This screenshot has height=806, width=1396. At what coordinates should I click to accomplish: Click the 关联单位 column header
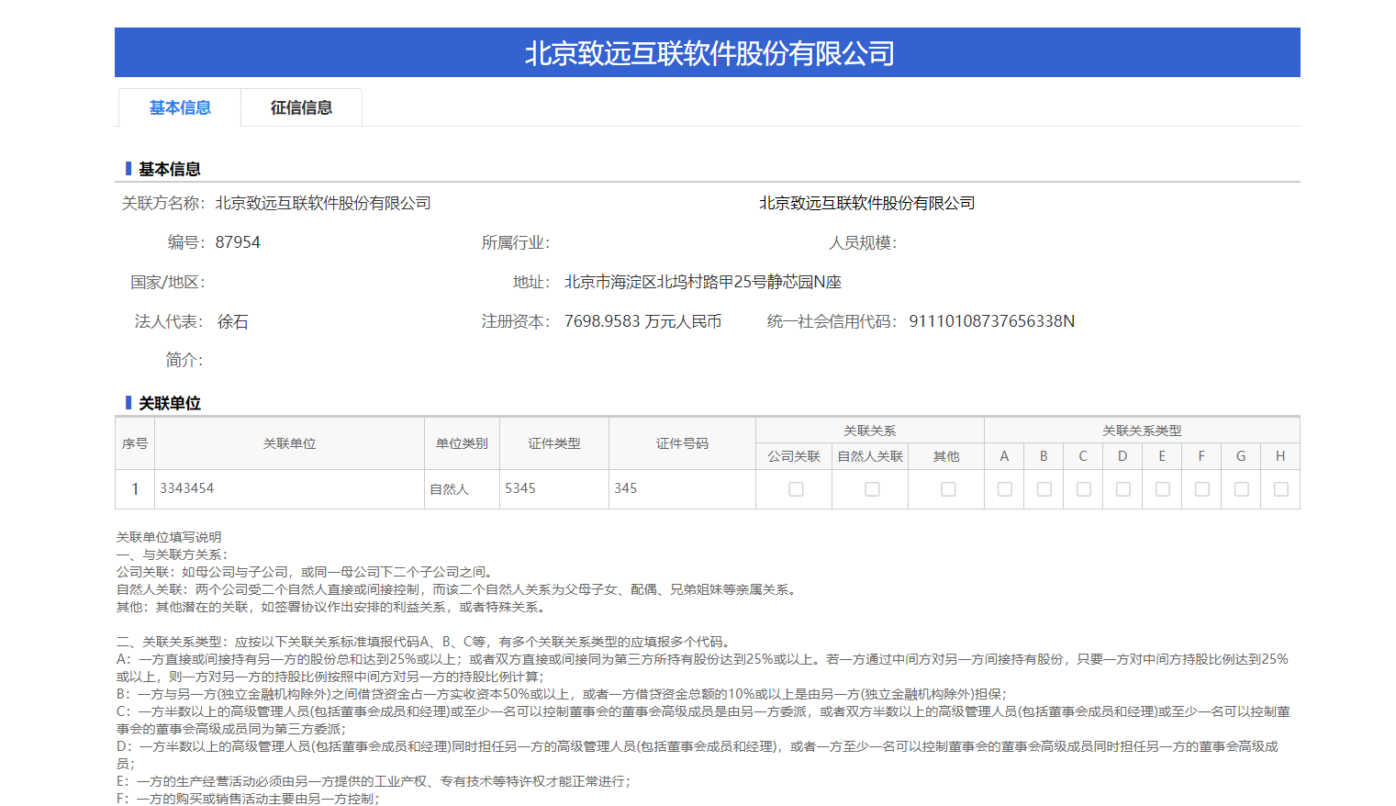(x=289, y=443)
